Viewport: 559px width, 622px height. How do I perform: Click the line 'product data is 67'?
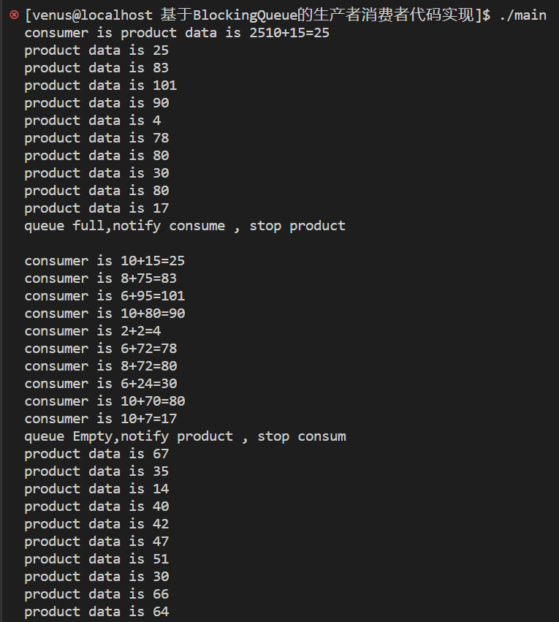[96, 454]
